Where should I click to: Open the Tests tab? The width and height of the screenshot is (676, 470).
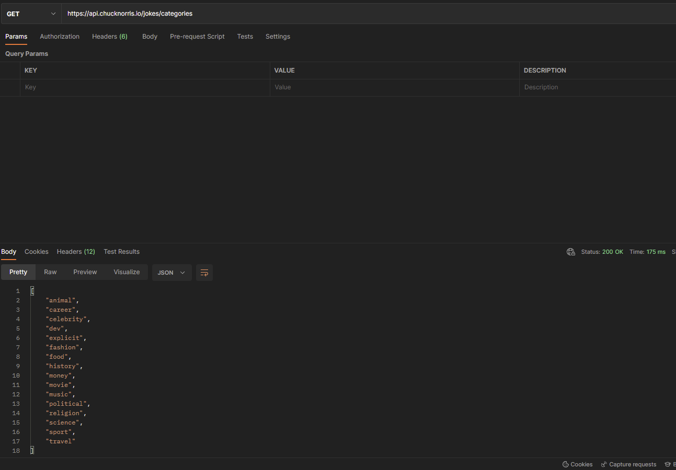(245, 37)
